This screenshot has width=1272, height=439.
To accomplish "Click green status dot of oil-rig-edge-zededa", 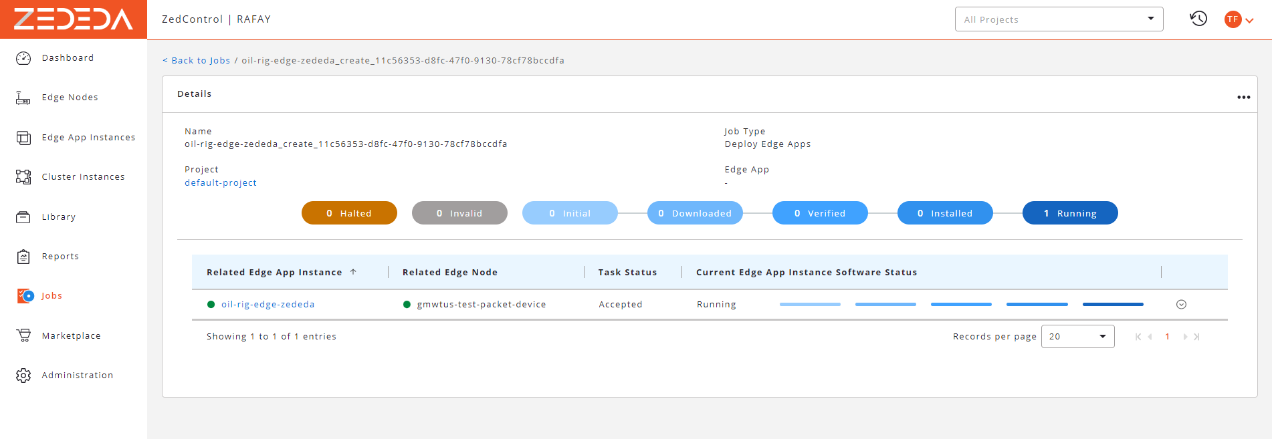I will [x=211, y=305].
